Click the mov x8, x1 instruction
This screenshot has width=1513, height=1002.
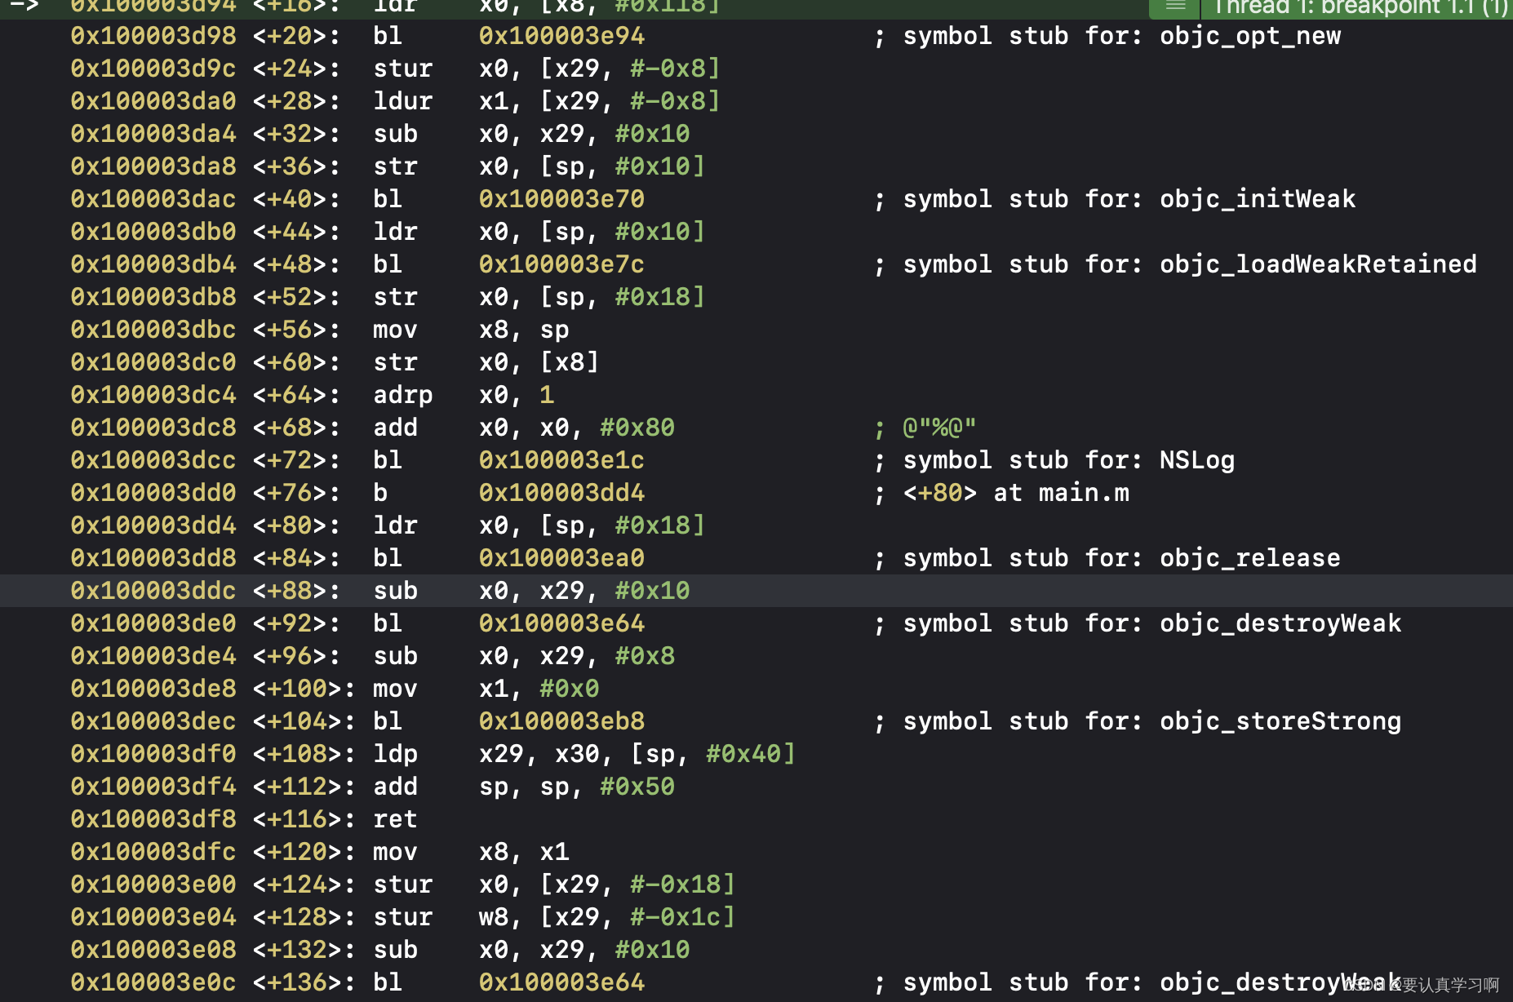tap(471, 852)
